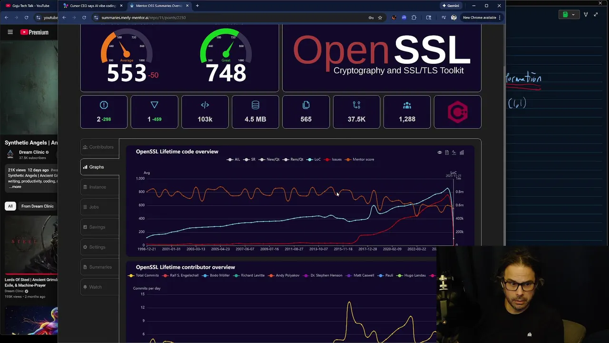Bookmark this page with the star icon
Image resolution: width=609 pixels, height=343 pixels.
(x=380, y=18)
